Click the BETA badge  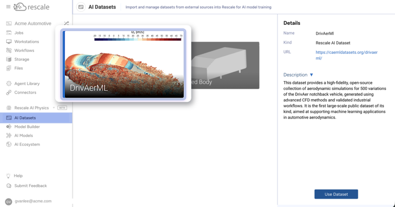pyautogui.click(x=62, y=108)
